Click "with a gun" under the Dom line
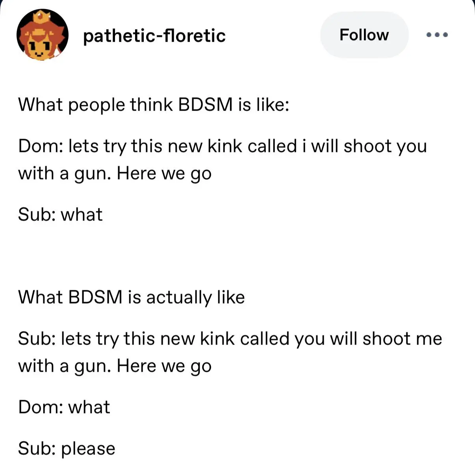This screenshot has height=473, width=475. (x=64, y=174)
